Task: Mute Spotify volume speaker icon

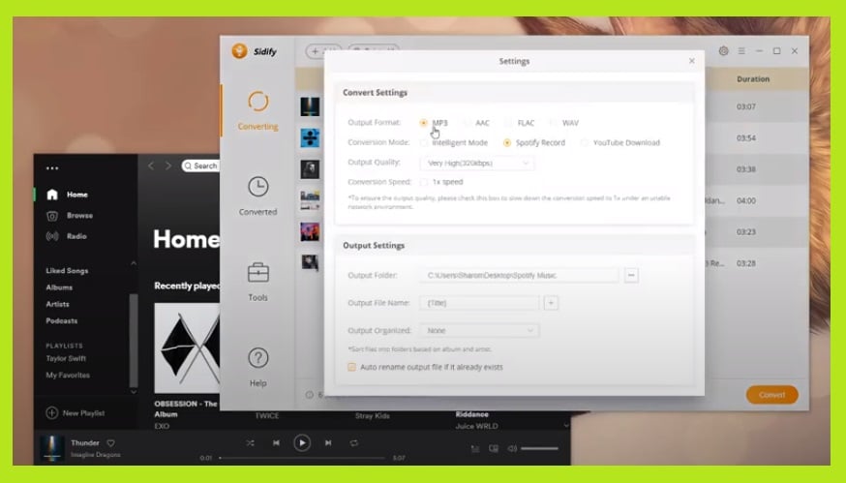Action: point(512,448)
